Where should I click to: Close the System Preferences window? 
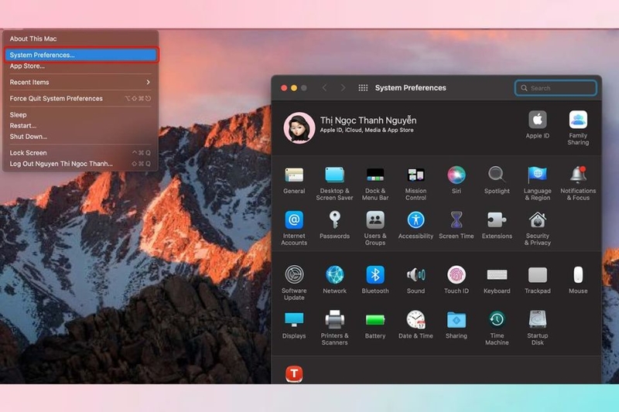click(284, 88)
